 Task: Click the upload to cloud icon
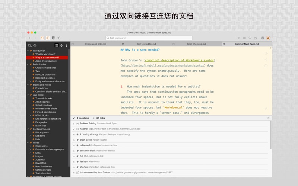[250, 38]
